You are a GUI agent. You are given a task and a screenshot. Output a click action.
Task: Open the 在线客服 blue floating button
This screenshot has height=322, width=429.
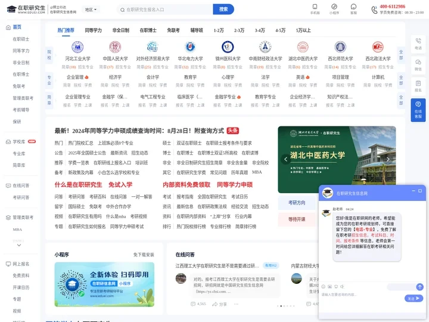pyautogui.click(x=418, y=110)
